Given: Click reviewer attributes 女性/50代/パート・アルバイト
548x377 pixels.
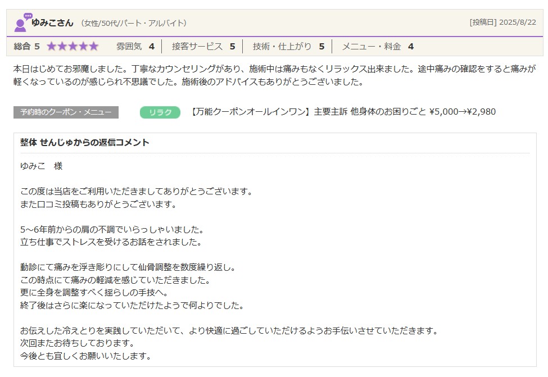Looking at the screenshot, I should click(134, 24).
